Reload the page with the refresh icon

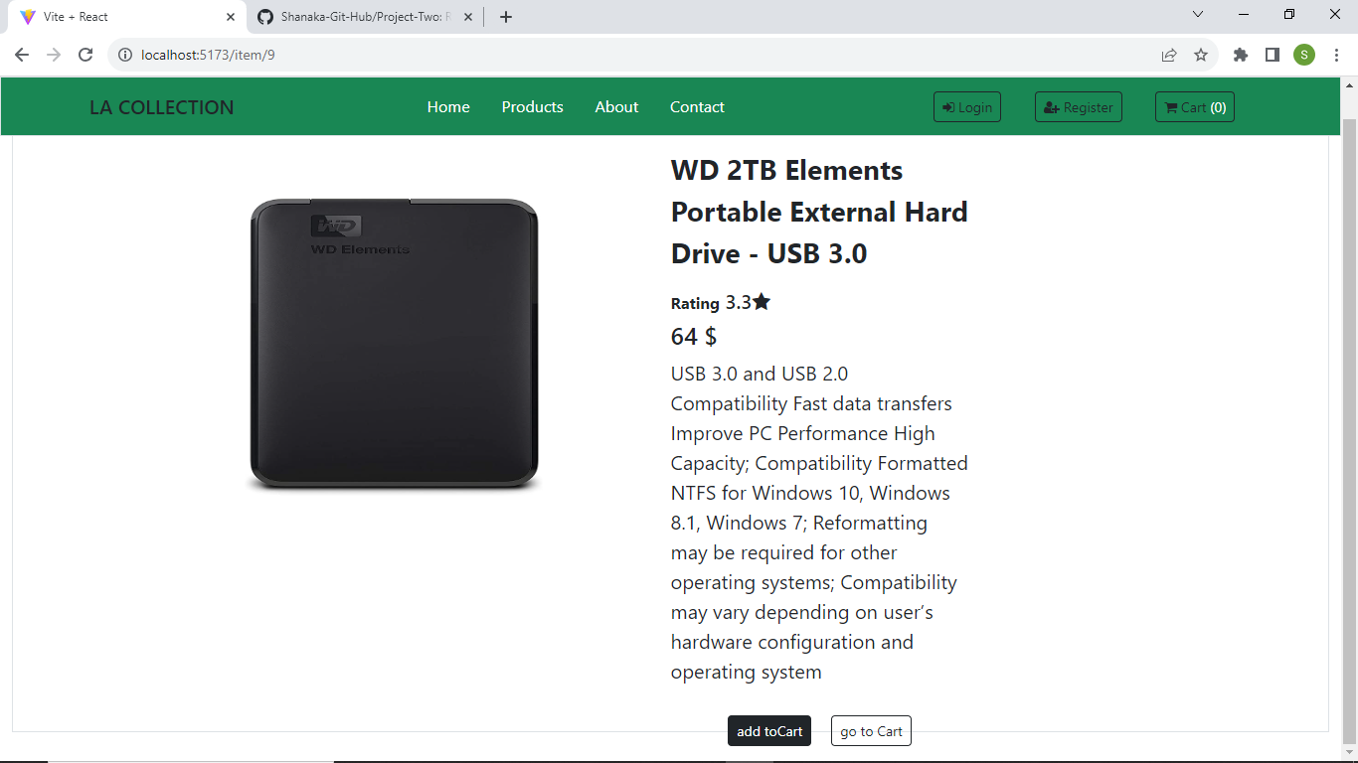85,55
